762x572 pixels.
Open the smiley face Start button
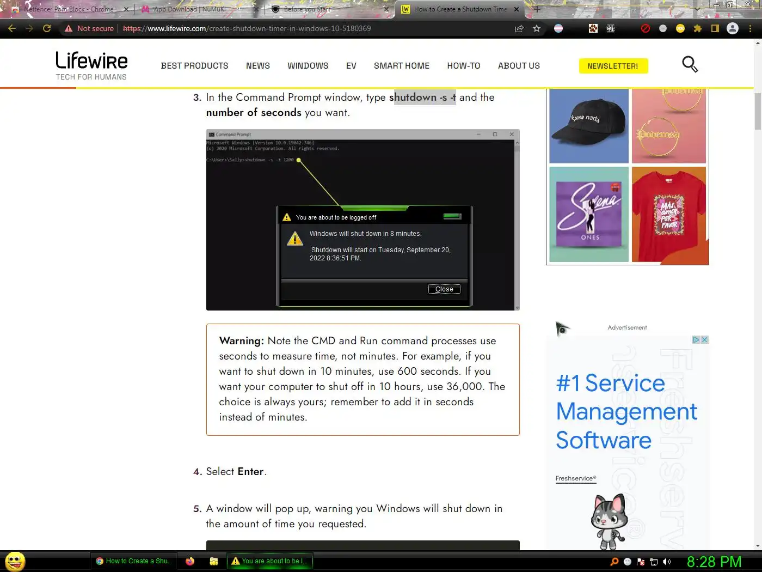[x=15, y=561]
